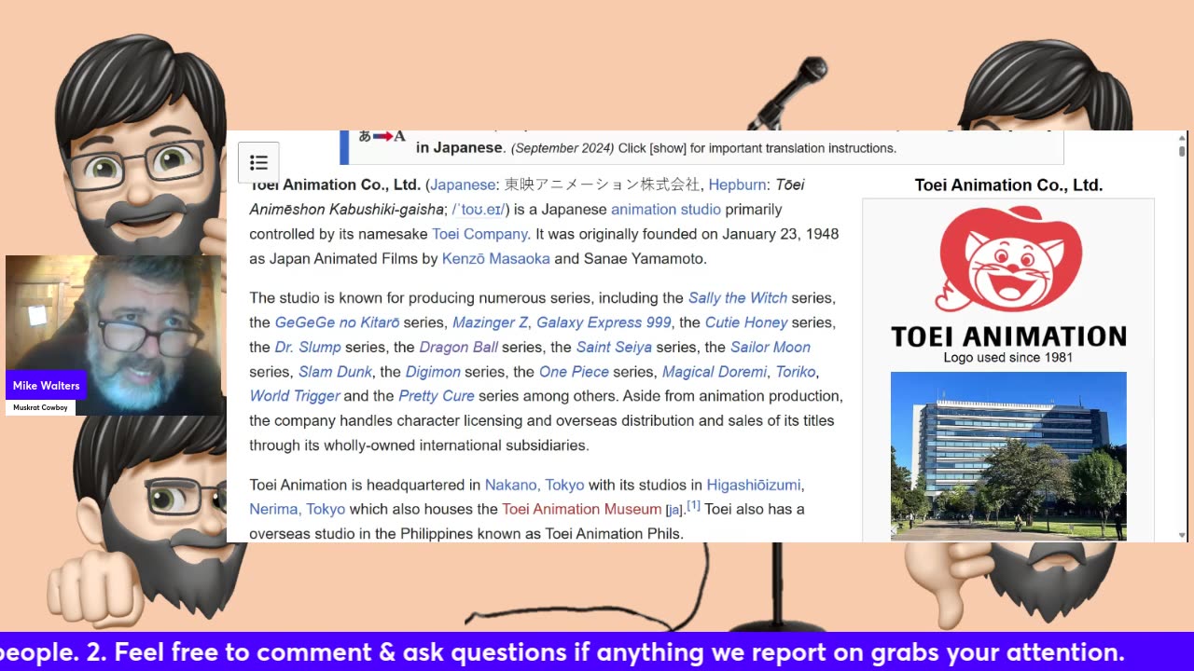1194x671 pixels.
Task: Click the Muskrat Cowboy caption
Action: point(40,407)
